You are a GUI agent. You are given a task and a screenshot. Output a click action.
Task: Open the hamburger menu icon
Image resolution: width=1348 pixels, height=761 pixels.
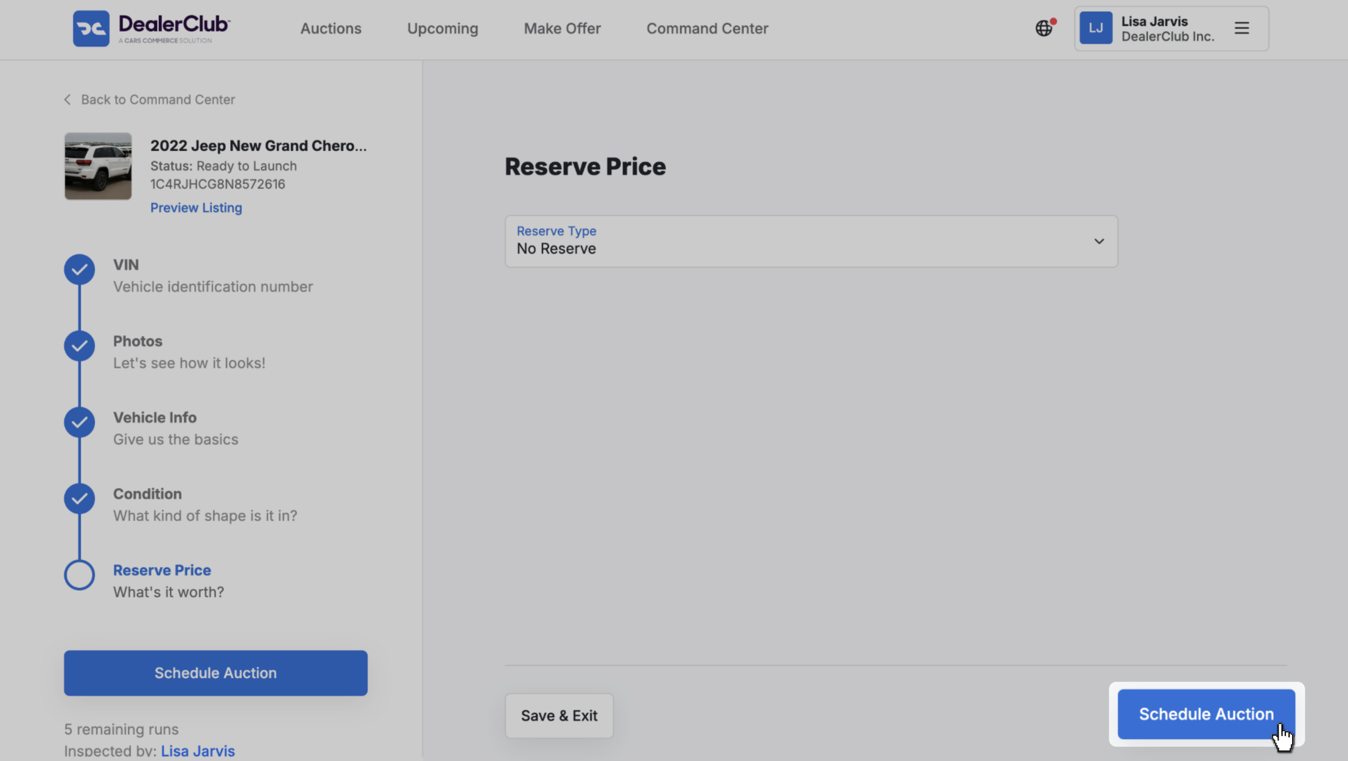(1242, 28)
